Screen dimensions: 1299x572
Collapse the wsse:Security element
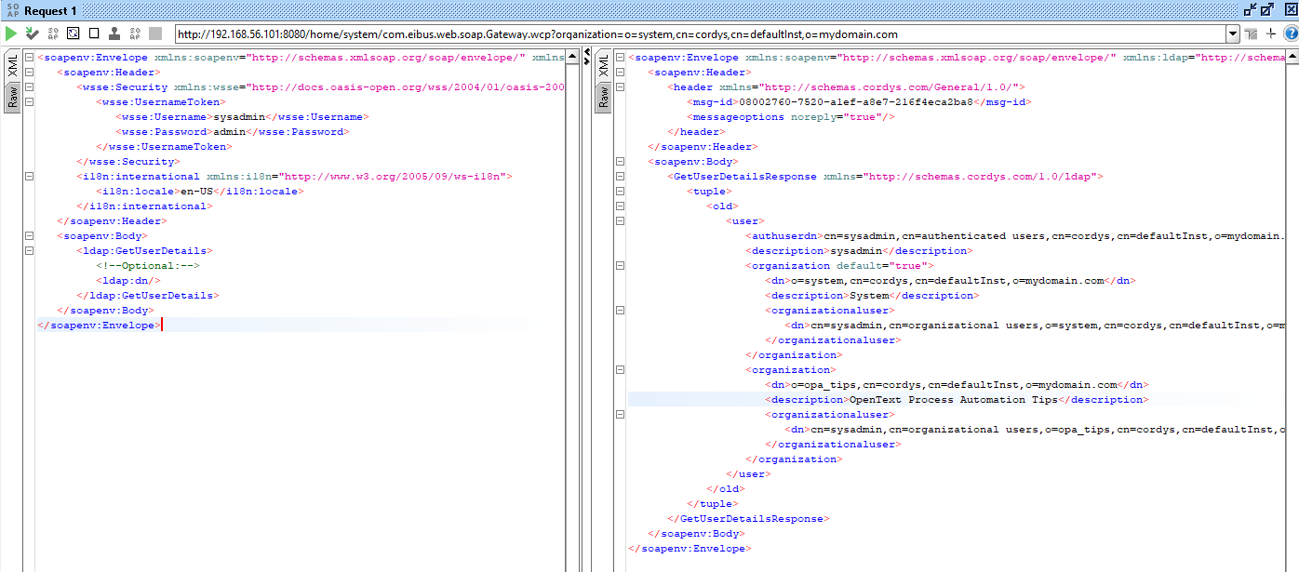pos(29,86)
